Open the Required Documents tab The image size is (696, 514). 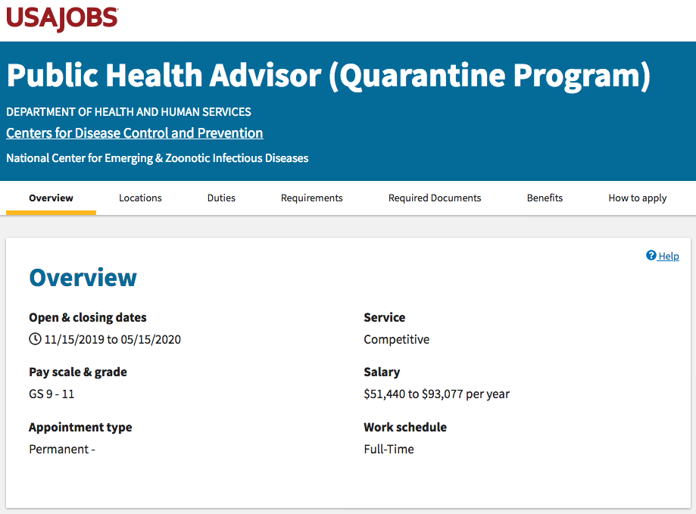pos(435,198)
